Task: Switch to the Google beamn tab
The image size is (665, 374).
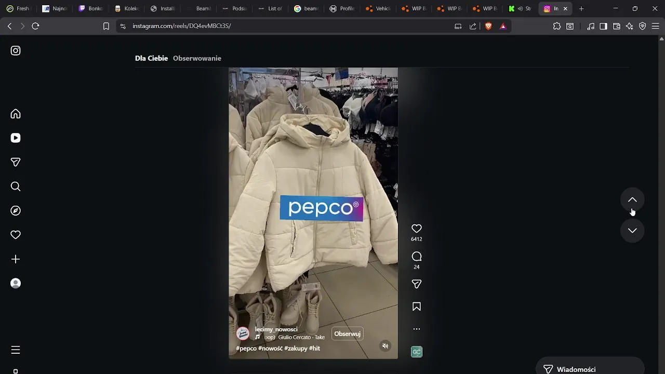Action: point(307,9)
